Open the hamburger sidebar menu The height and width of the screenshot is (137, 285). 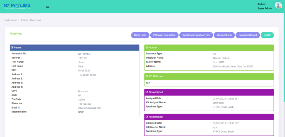(x=47, y=6)
